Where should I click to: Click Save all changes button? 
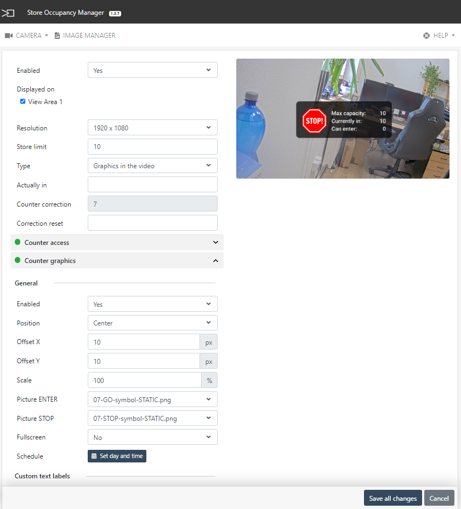393,498
